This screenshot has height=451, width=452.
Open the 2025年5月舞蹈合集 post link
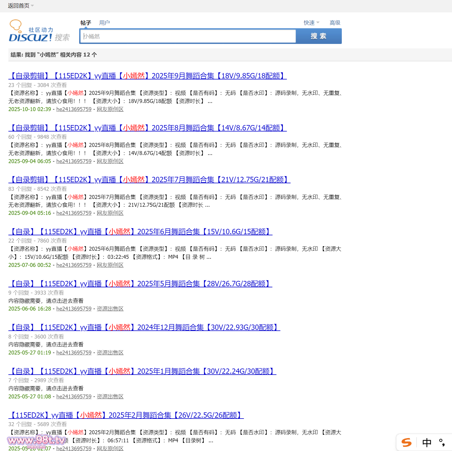pyautogui.click(x=140, y=284)
